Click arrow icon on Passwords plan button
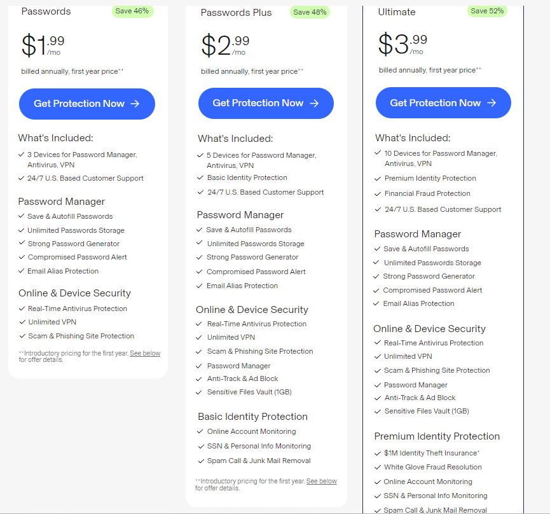Viewport: 550px width, 514px height. tap(135, 104)
